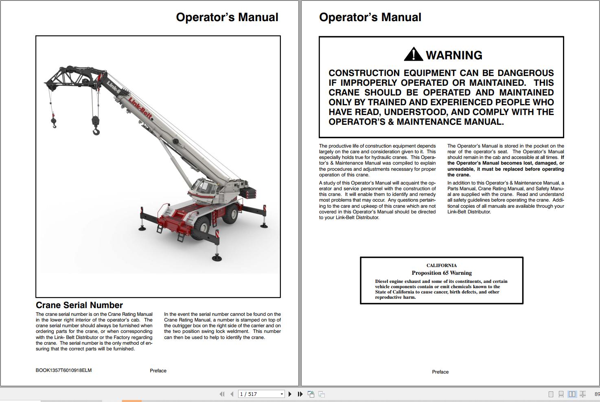This screenshot has height=402, width=600.
Task: Return to the previous view
Action: [x=311, y=394]
